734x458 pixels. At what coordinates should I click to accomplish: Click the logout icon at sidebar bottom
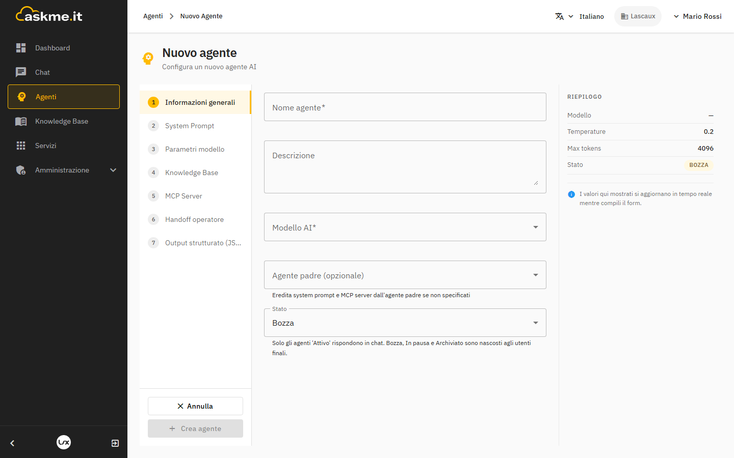115,443
